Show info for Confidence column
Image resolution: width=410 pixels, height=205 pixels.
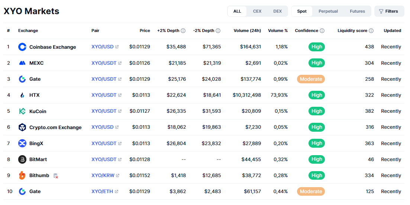point(322,31)
